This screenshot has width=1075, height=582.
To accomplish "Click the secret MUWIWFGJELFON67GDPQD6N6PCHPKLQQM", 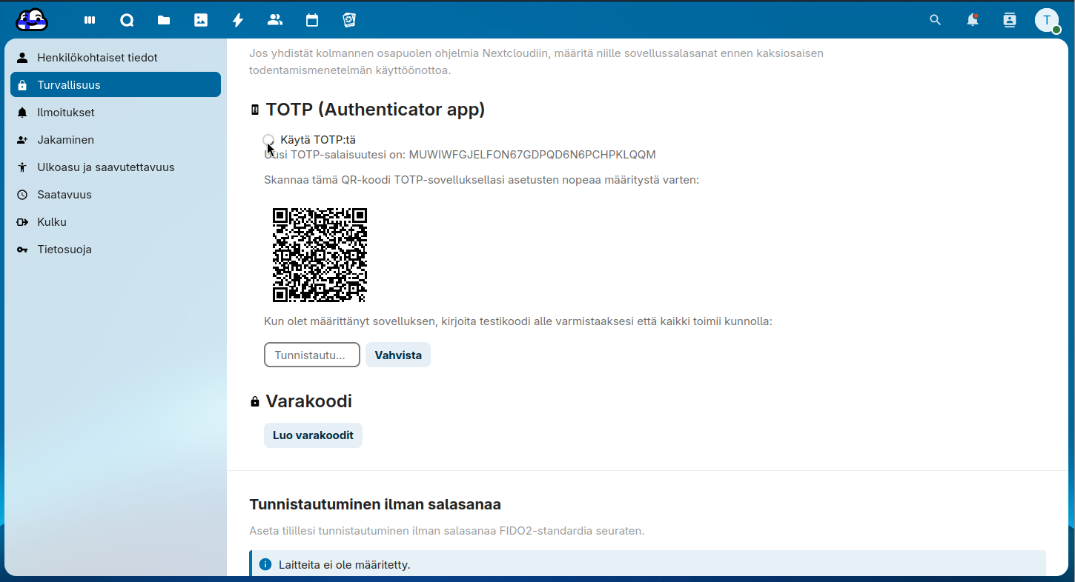I will point(532,155).
